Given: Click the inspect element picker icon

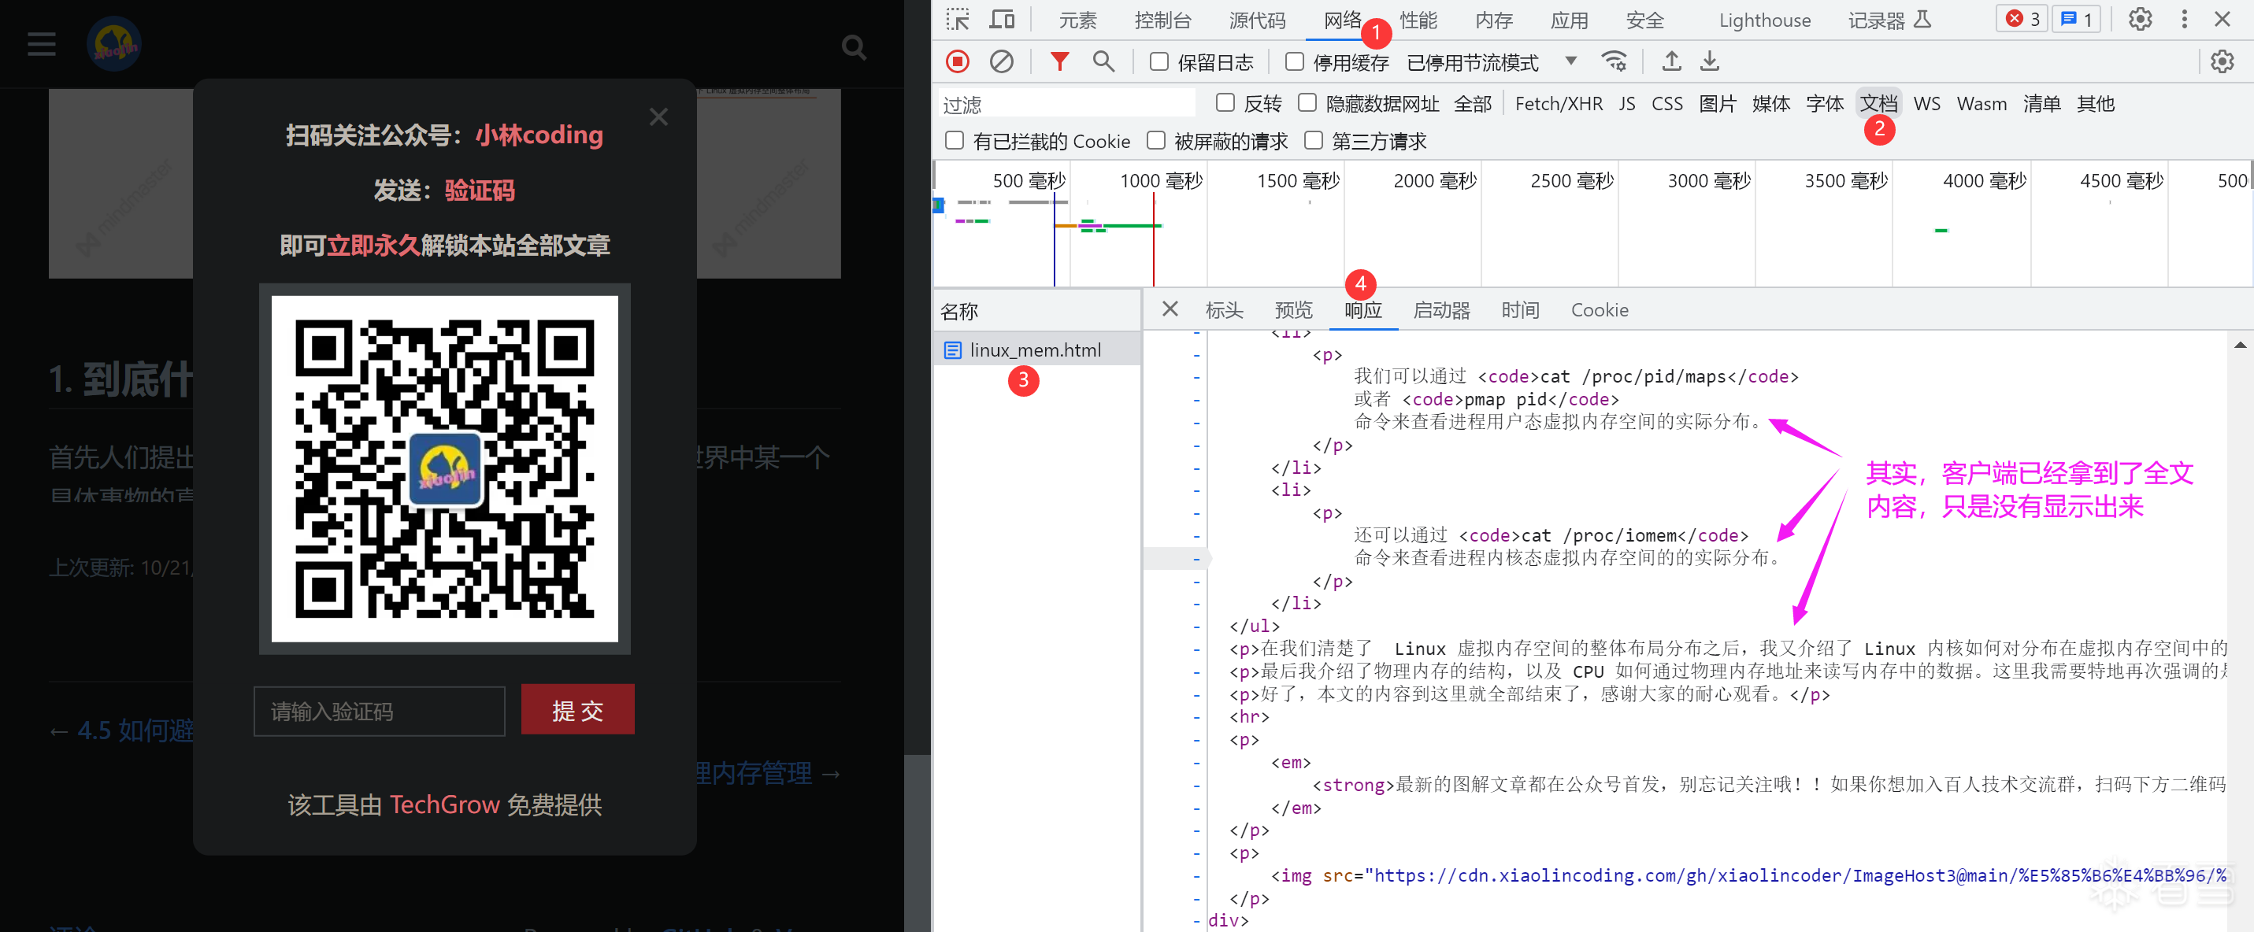Looking at the screenshot, I should click(958, 19).
